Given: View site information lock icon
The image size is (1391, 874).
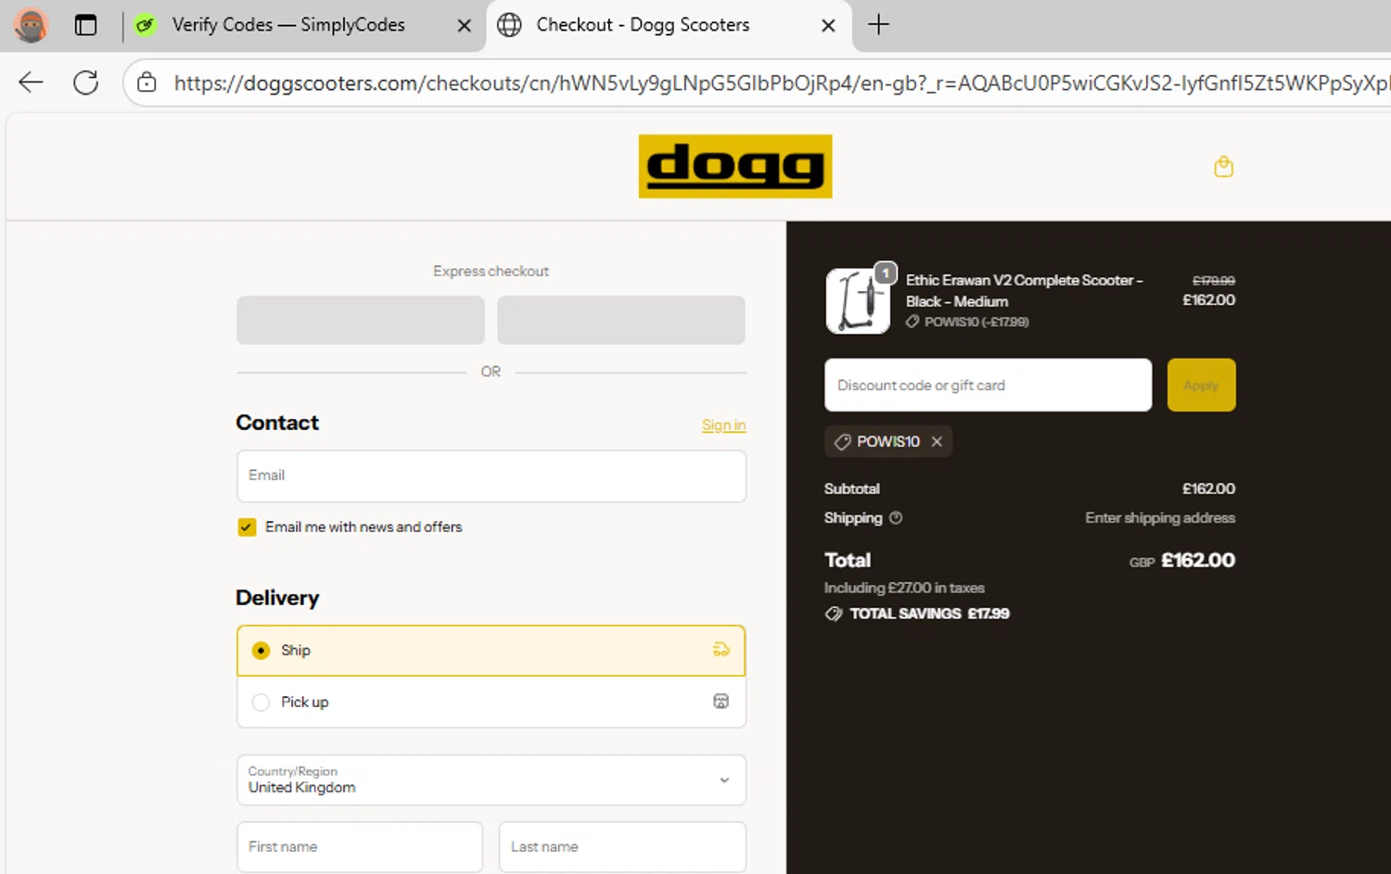Looking at the screenshot, I should (147, 82).
